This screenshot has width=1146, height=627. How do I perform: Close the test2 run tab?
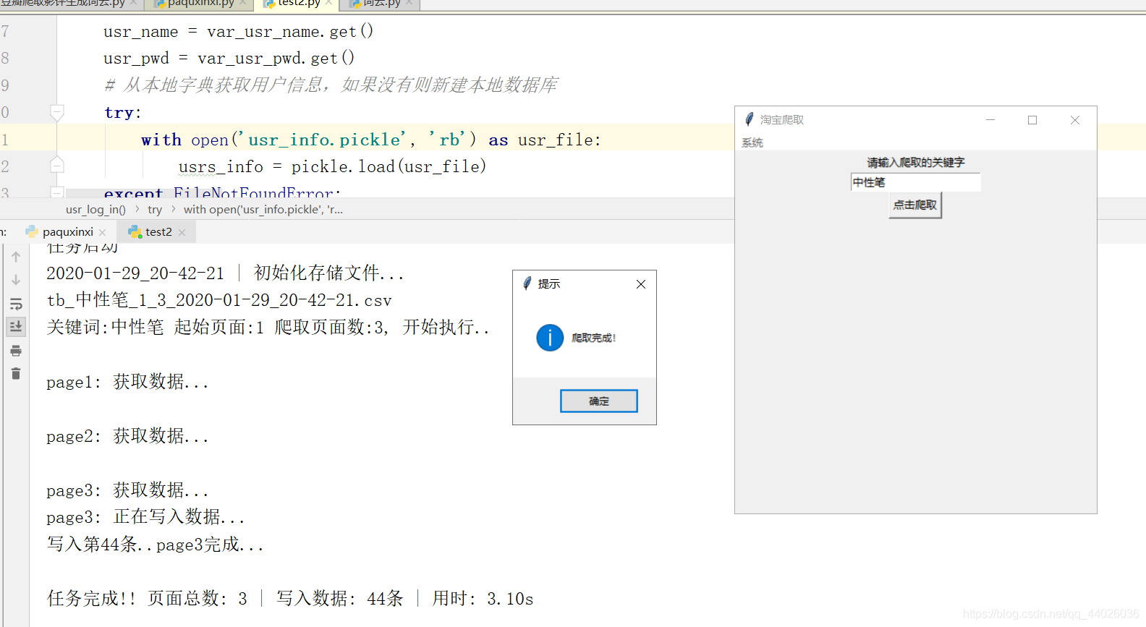pos(182,232)
